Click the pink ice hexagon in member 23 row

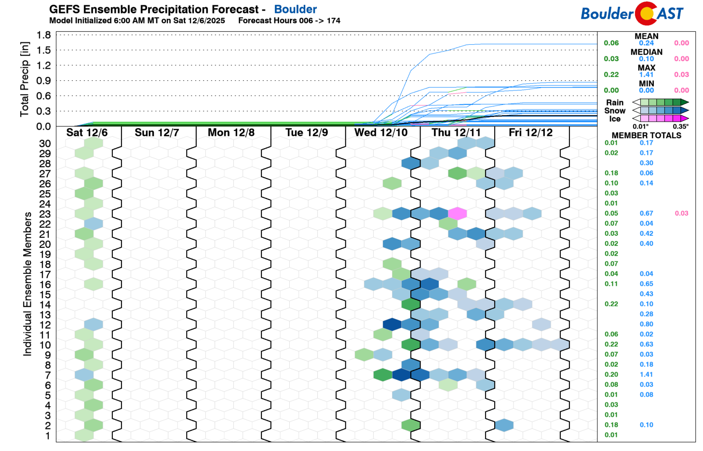(457, 213)
